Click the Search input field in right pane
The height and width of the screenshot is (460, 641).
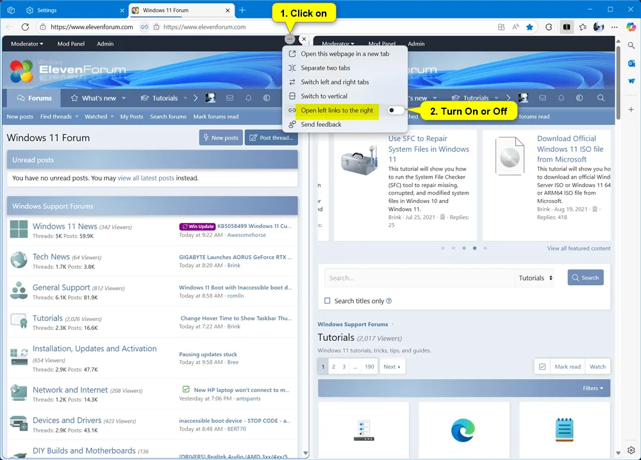pos(419,278)
